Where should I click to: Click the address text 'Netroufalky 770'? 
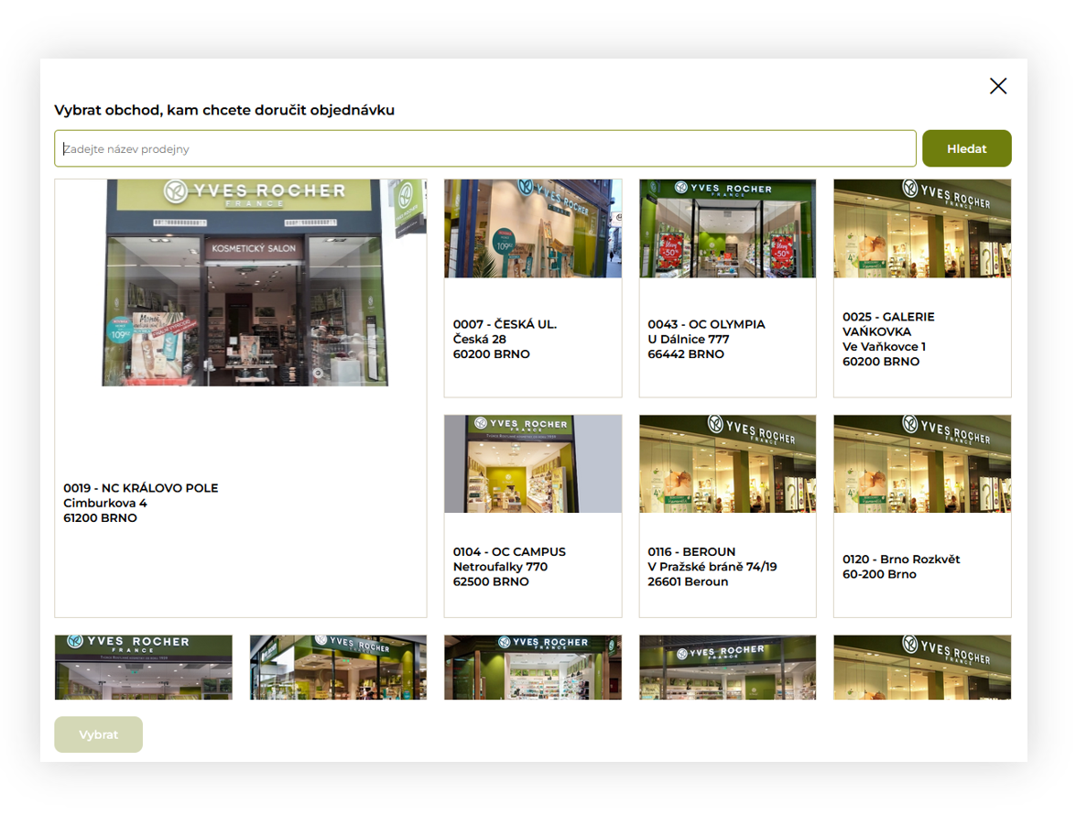tap(500, 567)
